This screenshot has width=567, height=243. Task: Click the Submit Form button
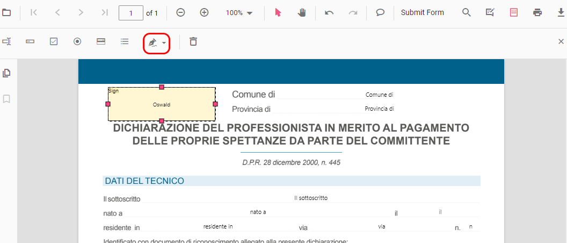click(x=423, y=13)
